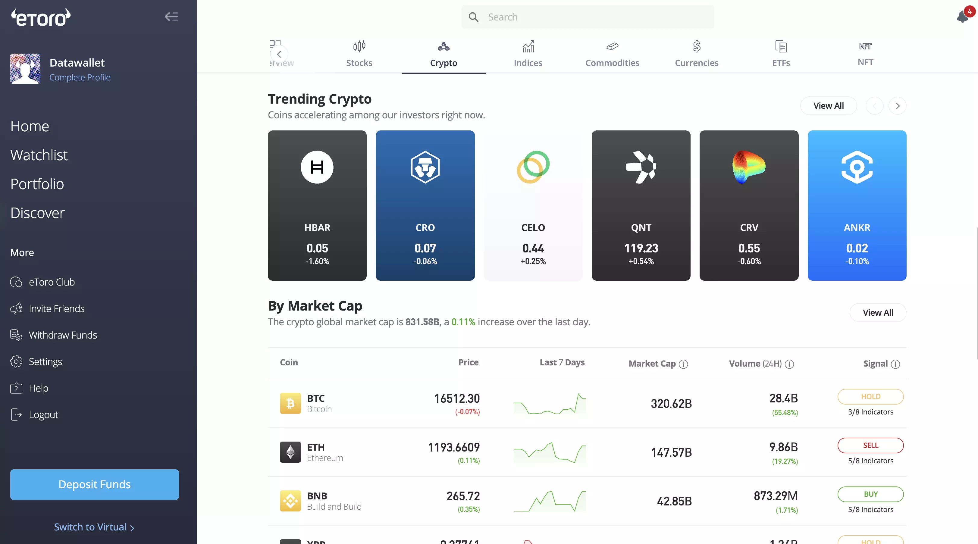Open the CRV trending card
This screenshot has width=978, height=544.
point(749,205)
